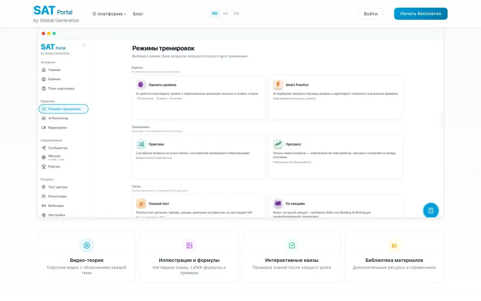Switch language to KZ

pos(226,13)
